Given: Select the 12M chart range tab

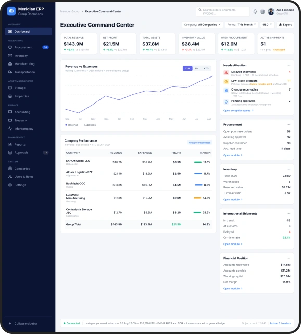Looking at the screenshot, I should 187,68.
